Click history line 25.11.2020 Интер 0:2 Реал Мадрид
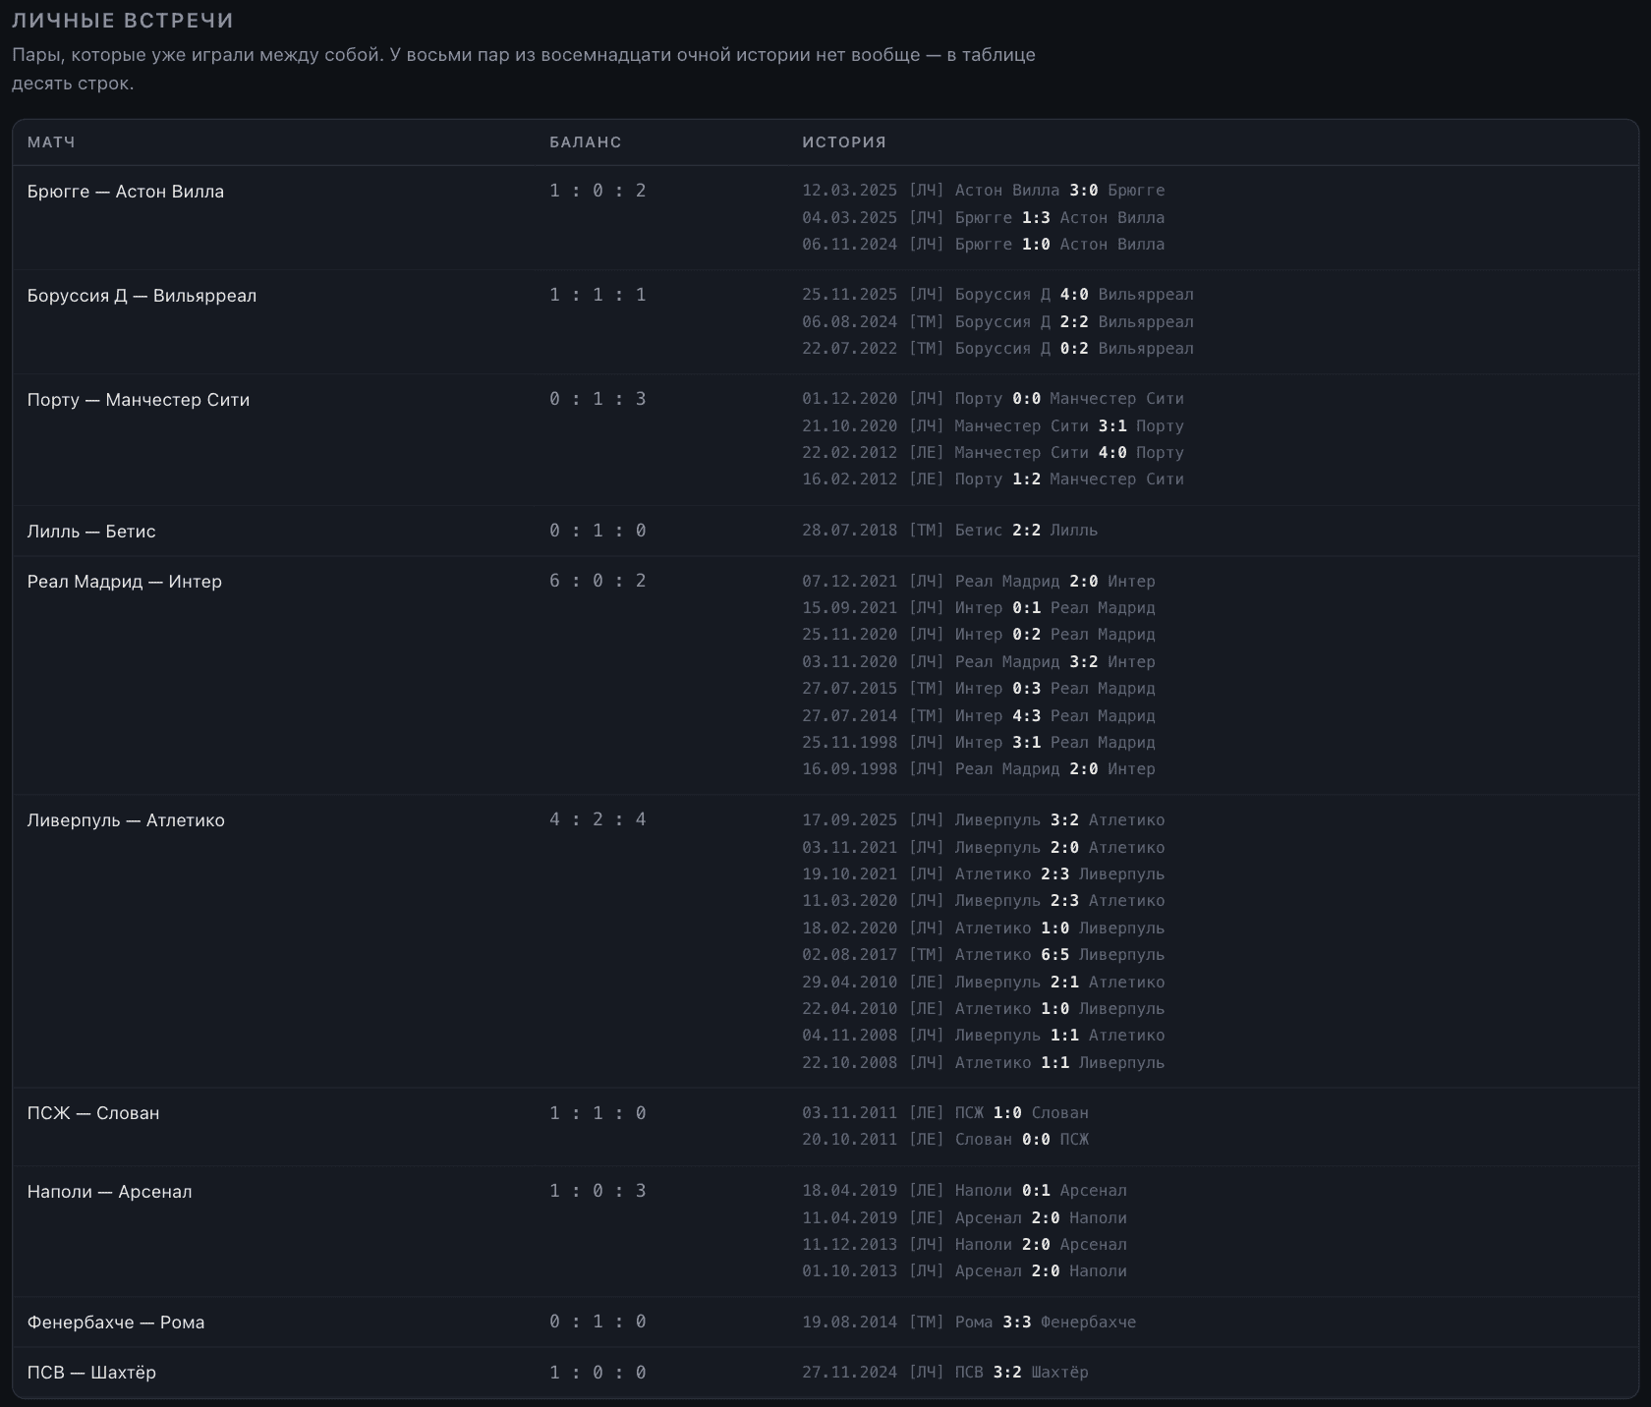The width and height of the screenshot is (1651, 1407). [x=979, y=635]
